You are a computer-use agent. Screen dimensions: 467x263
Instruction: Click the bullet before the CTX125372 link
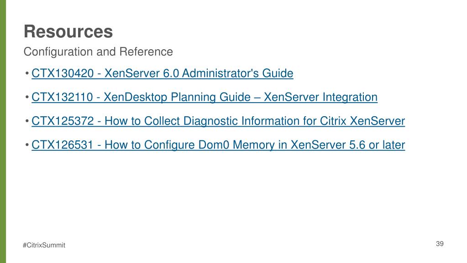click(x=27, y=121)
